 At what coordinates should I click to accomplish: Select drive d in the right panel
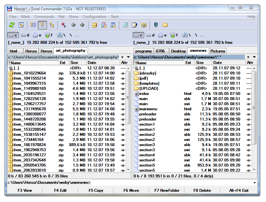(150, 35)
